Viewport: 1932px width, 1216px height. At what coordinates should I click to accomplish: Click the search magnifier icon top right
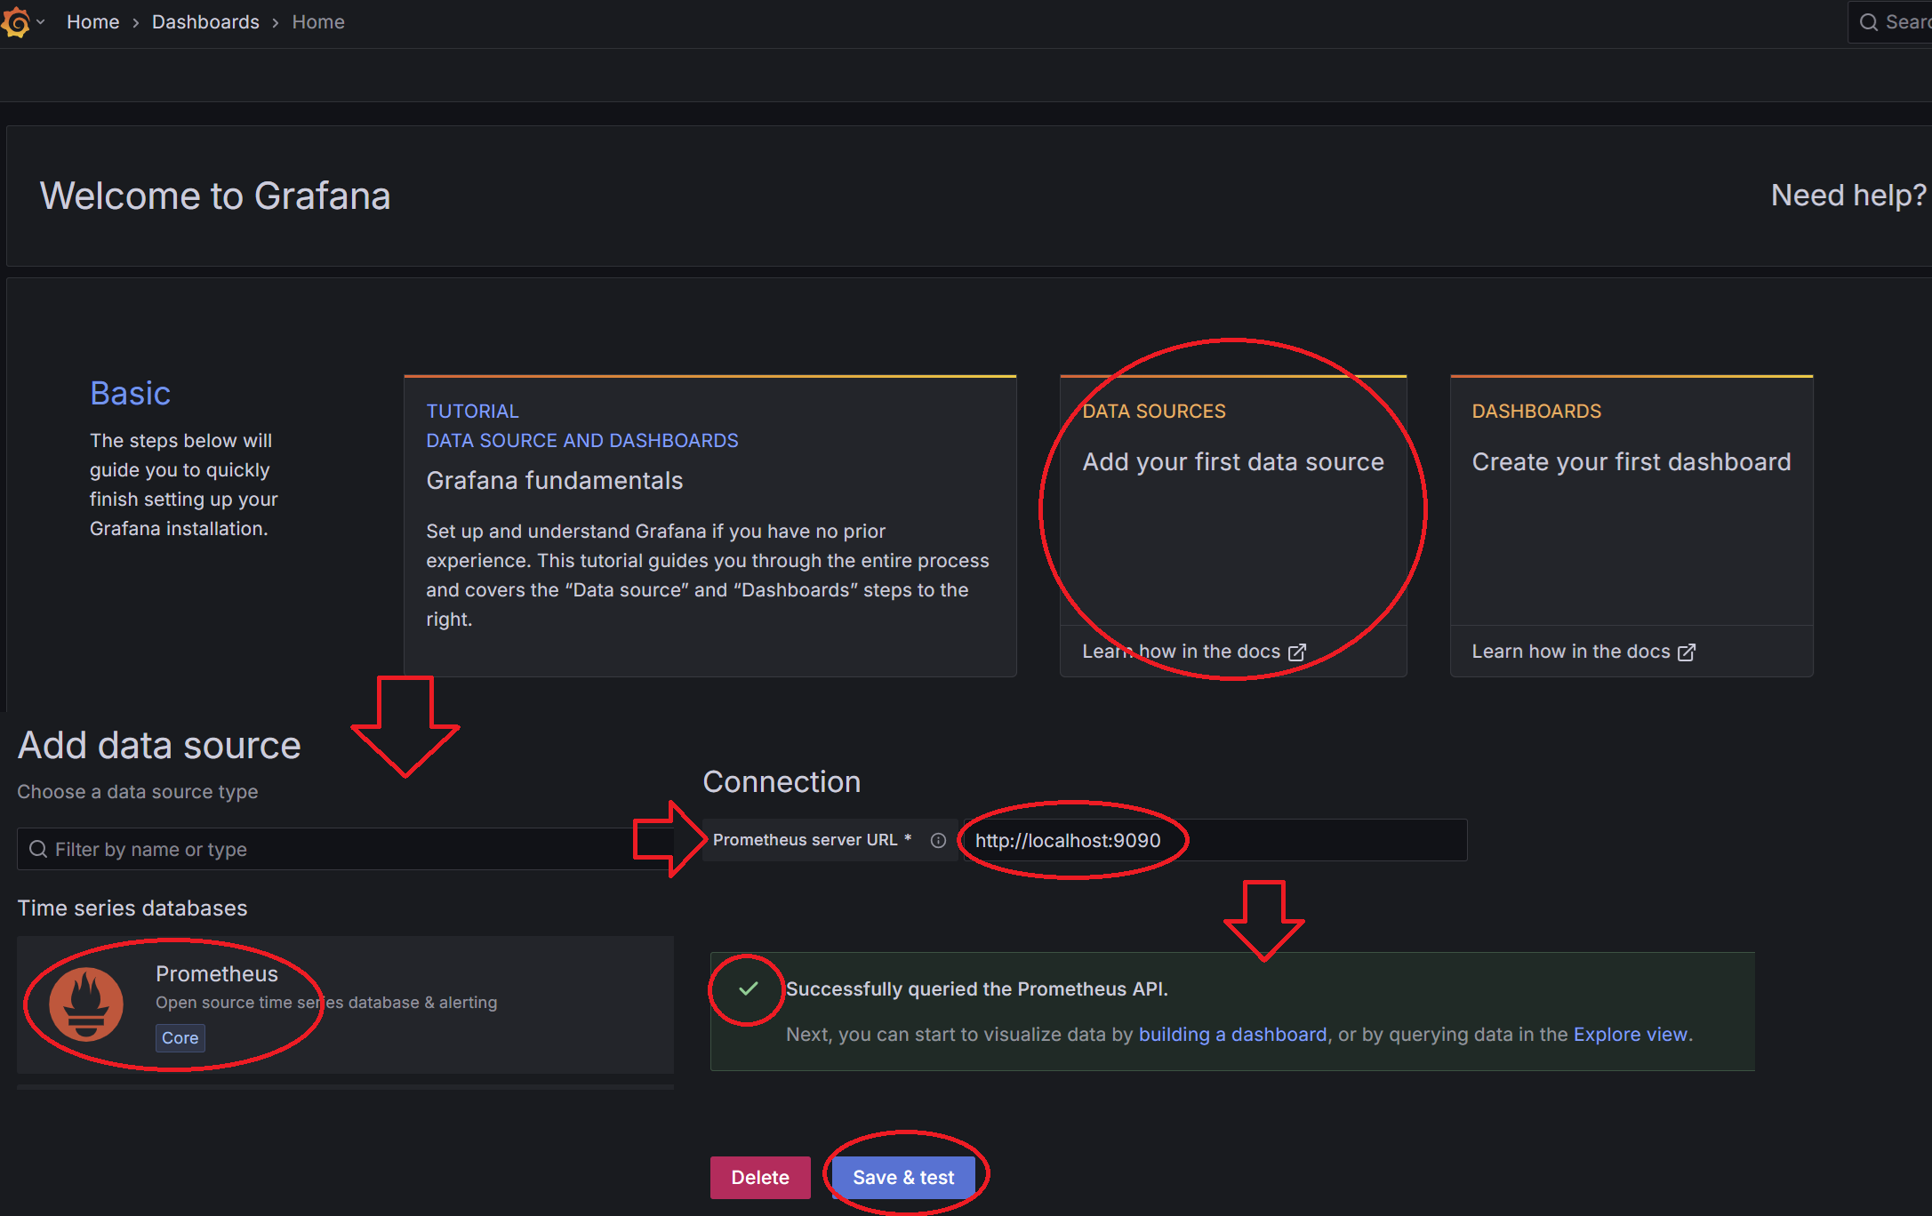click(1869, 22)
